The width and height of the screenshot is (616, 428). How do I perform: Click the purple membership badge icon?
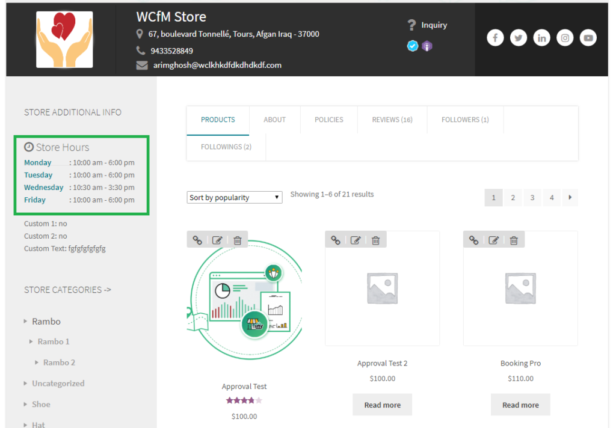[x=427, y=46]
